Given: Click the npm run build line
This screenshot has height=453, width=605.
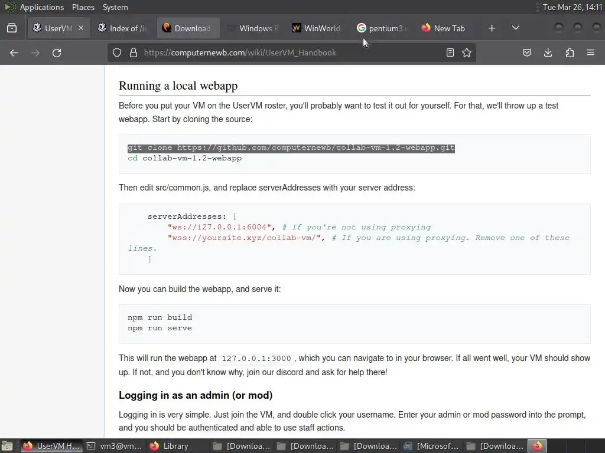Looking at the screenshot, I should click(160, 317).
